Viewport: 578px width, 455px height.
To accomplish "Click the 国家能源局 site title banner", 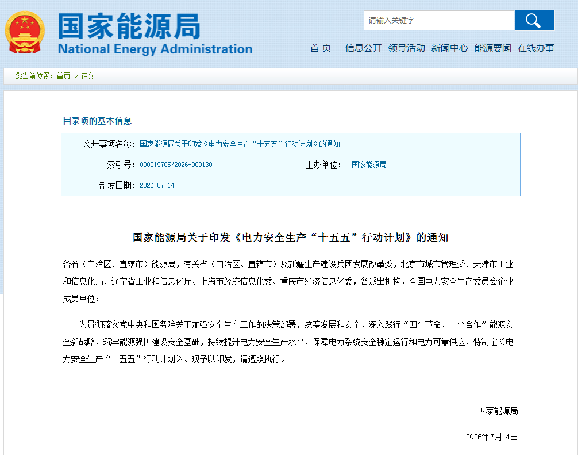I will pyautogui.click(x=129, y=26).
